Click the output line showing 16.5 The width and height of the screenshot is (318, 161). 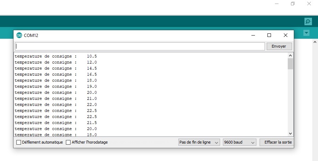56,74
